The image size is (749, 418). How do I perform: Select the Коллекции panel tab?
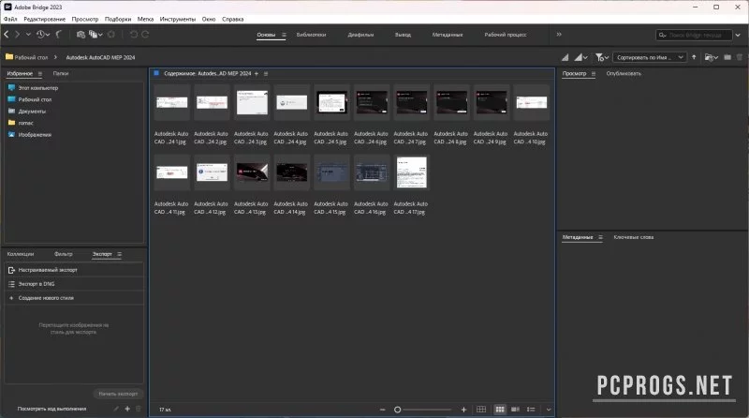[x=21, y=254]
